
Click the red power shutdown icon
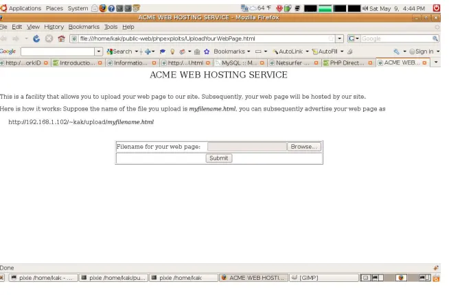point(437,8)
